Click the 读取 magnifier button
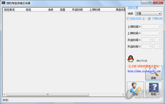The width and height of the screenshot is (165, 104). pos(154,73)
